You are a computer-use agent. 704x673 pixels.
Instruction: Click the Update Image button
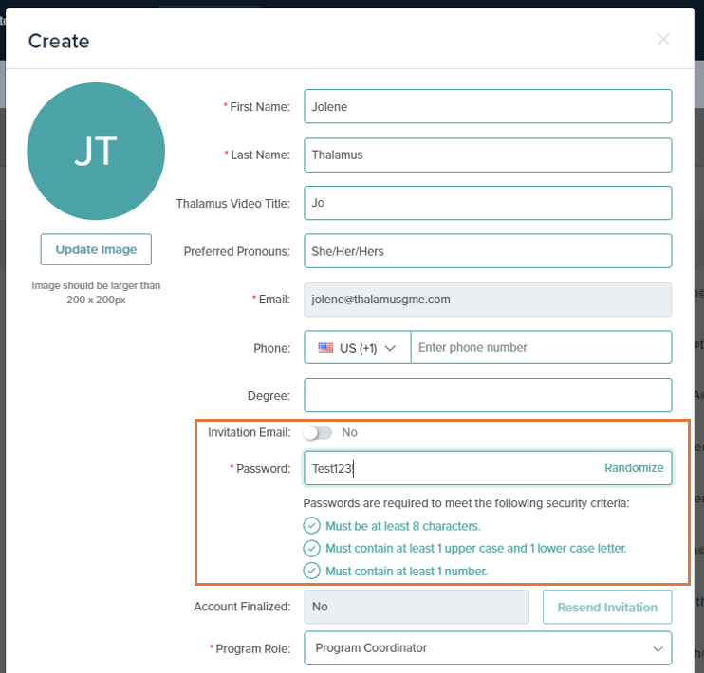point(96,249)
